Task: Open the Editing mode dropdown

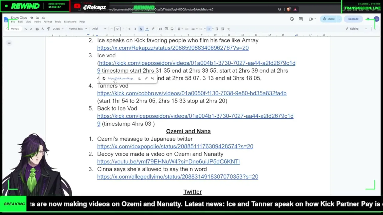Action: coord(356,29)
